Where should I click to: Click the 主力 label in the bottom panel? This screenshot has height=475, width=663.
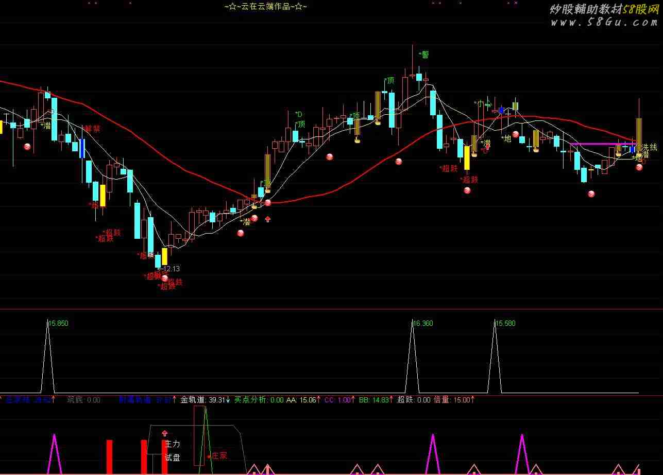pos(172,444)
